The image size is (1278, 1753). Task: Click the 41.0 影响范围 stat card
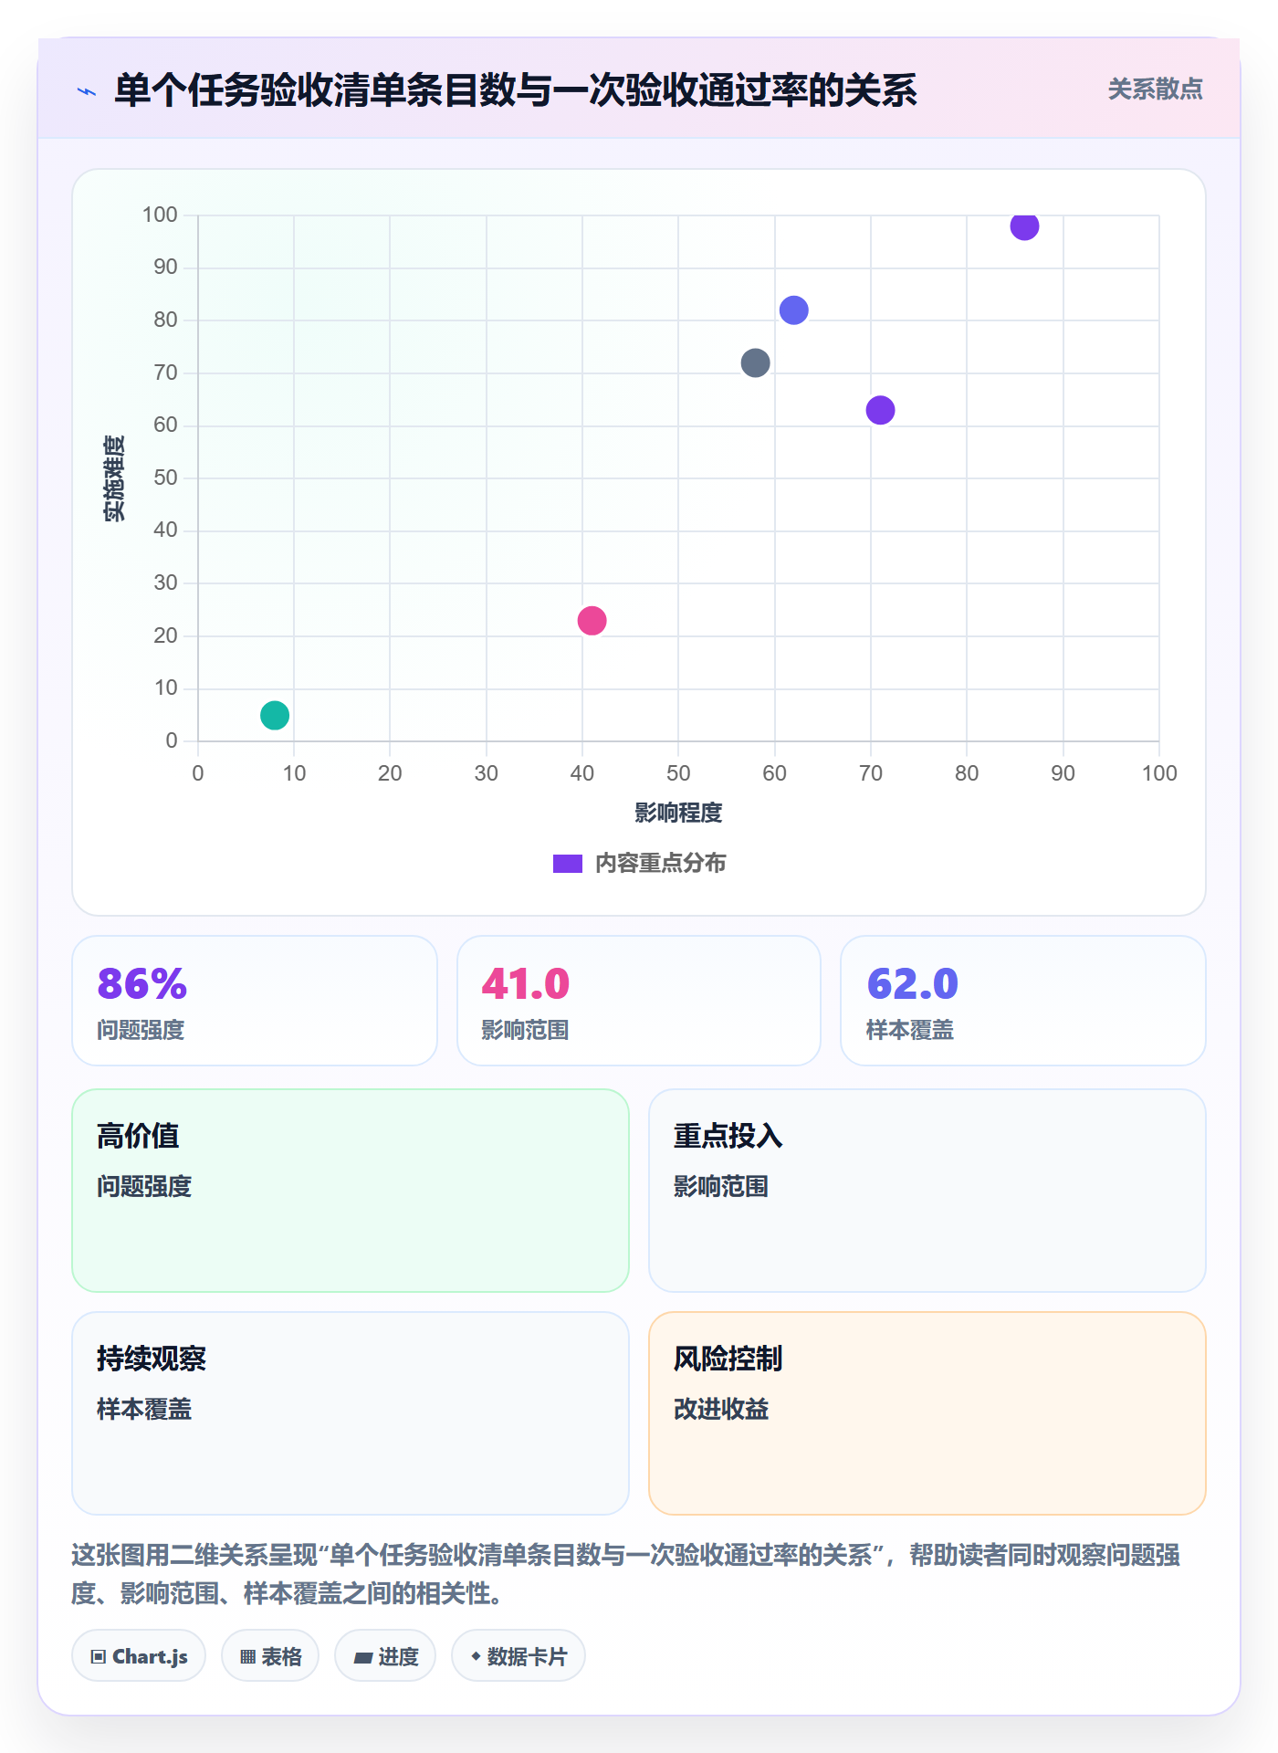click(x=639, y=1001)
